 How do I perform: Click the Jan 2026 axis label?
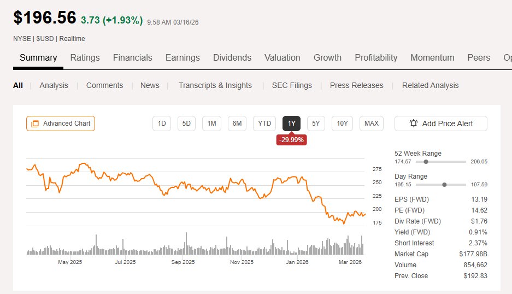click(x=297, y=262)
